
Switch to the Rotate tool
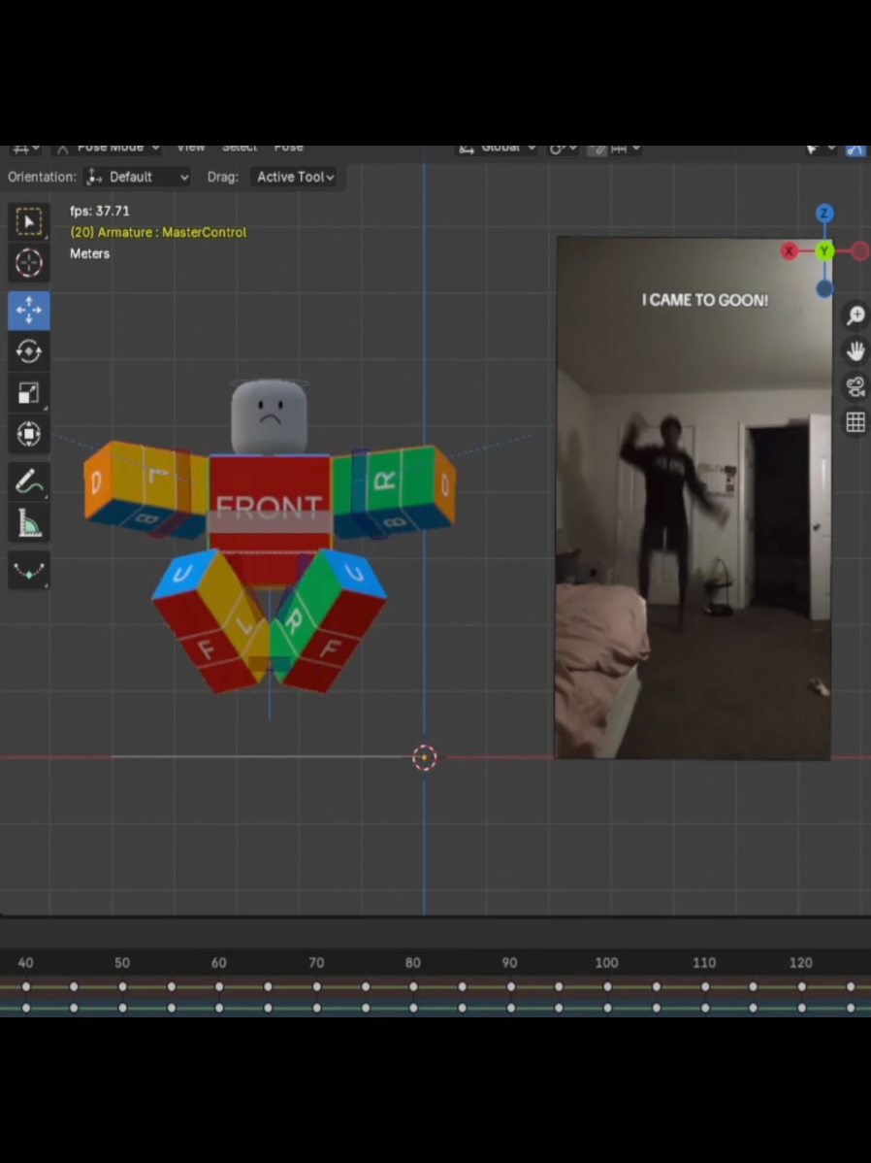[29, 350]
